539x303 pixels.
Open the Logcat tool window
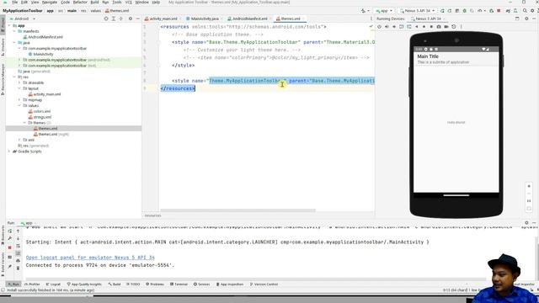(x=53, y=284)
